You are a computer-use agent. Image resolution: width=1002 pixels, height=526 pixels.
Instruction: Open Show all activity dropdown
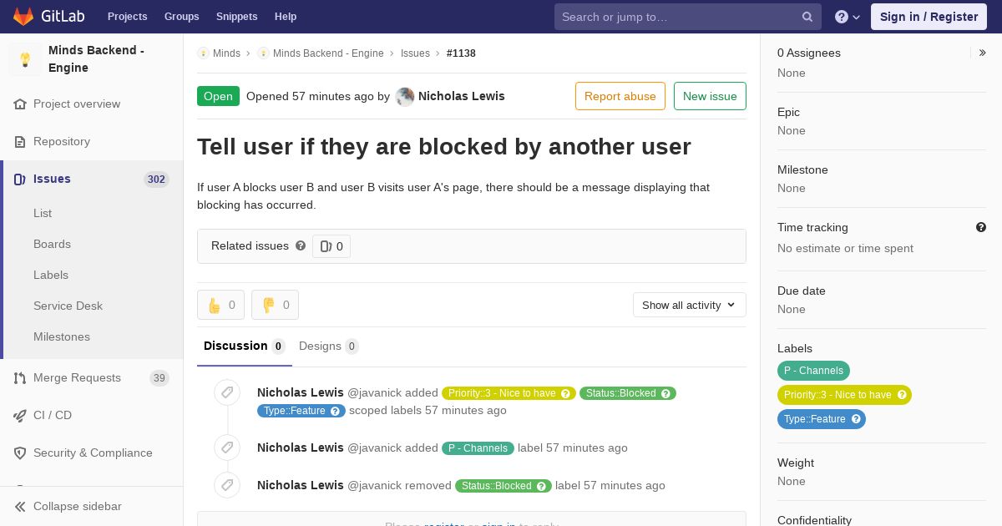click(x=689, y=305)
